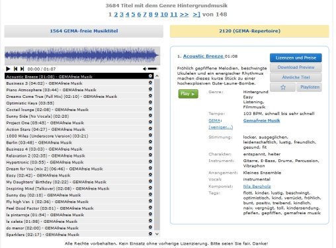336x248 pixels.
Task: Open Playlisten button
Action: [309, 87]
